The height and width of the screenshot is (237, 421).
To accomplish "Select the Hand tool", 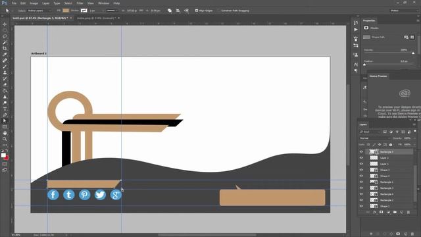I will point(5,133).
